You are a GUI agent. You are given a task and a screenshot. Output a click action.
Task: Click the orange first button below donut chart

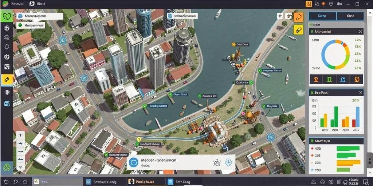click(x=316, y=79)
